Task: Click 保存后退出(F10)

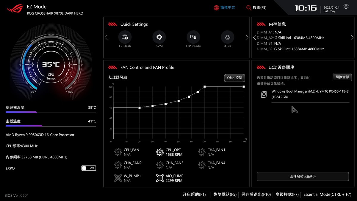Action: click(x=256, y=194)
